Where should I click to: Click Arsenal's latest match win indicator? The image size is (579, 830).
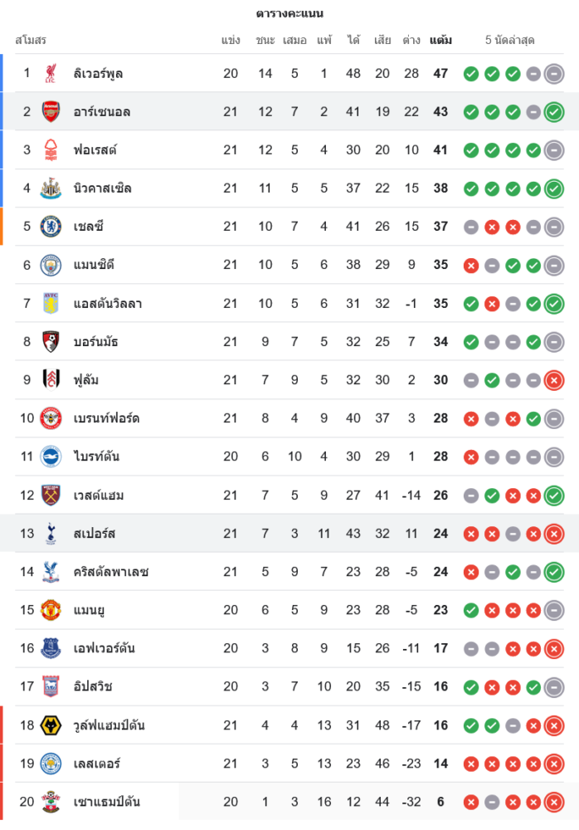pyautogui.click(x=554, y=111)
